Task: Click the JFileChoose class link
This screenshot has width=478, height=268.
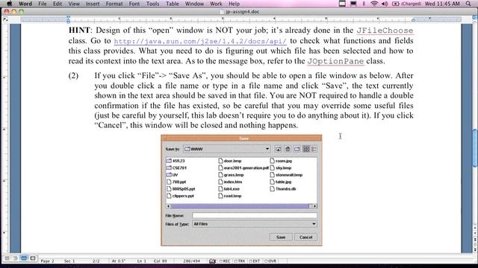Action: [x=385, y=31]
